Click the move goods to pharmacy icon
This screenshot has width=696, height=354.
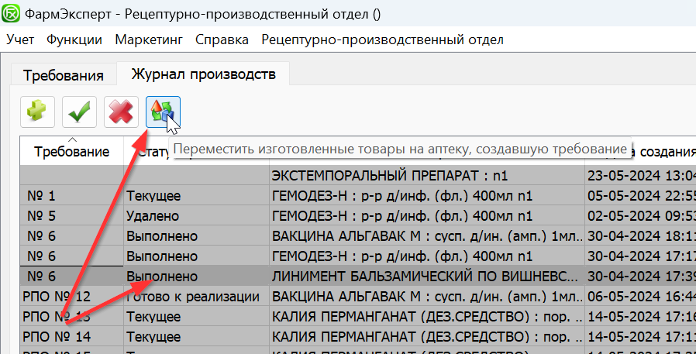[x=162, y=113]
